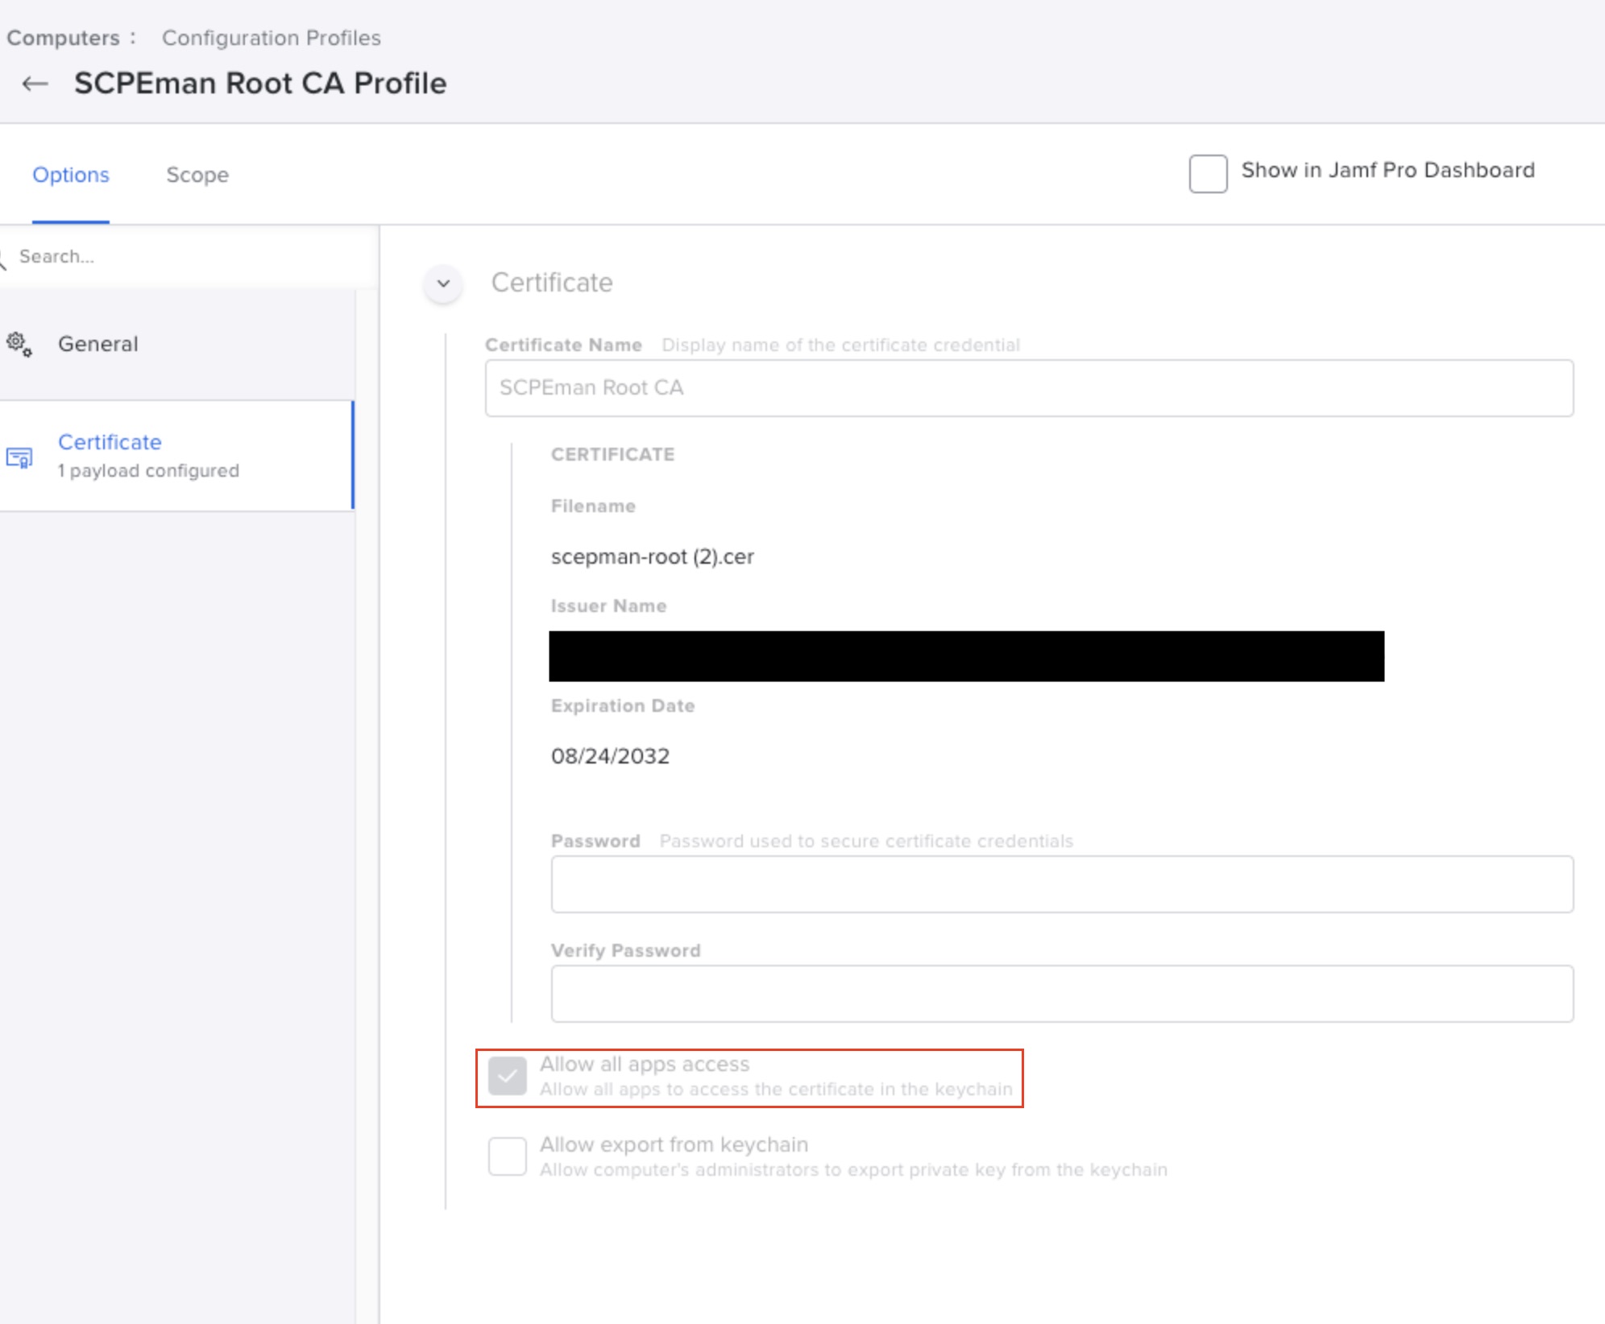Screen dimensions: 1605x1324
Task: Click the back arrow icon
Action: pyautogui.click(x=35, y=84)
